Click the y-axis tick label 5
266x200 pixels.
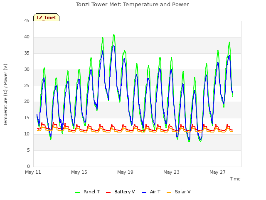pos(28,150)
